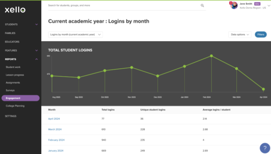
Task: Open the March 2024 link
Action: (55, 129)
